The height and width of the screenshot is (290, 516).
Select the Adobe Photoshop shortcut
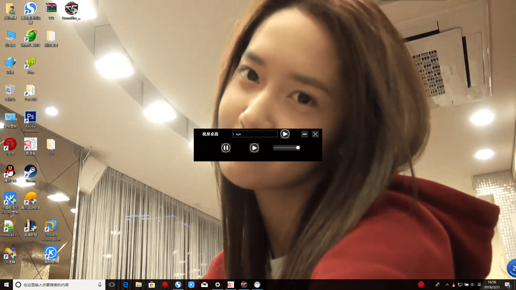tap(31, 122)
